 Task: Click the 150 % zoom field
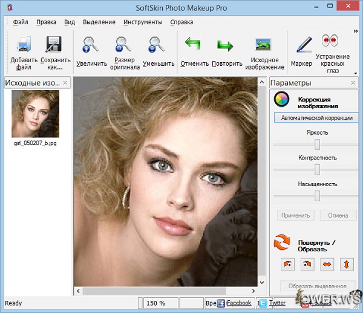pos(161,303)
